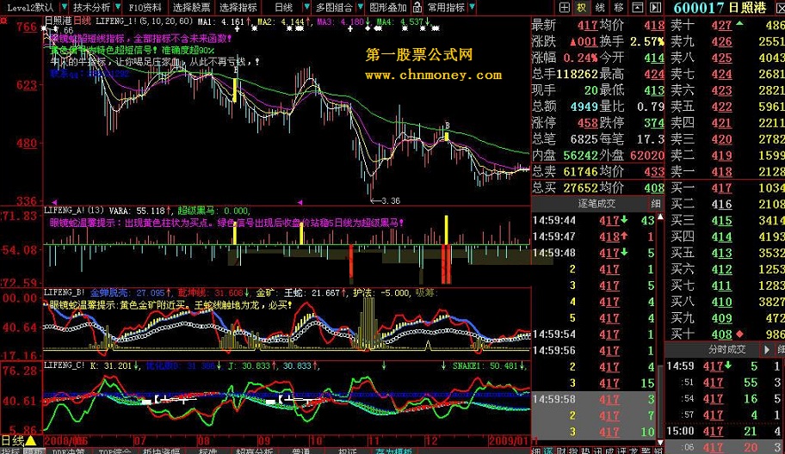785x454 pixels.
Task: Click the 卖一 price 418
Action: (x=721, y=171)
